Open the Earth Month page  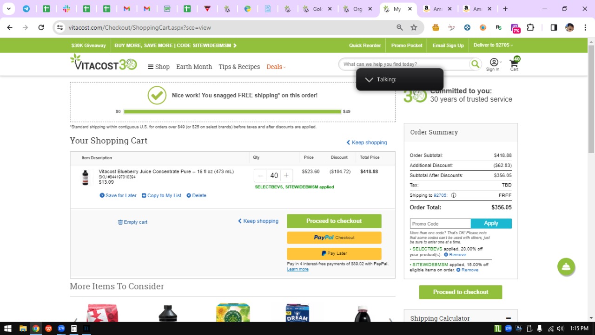pos(194,67)
